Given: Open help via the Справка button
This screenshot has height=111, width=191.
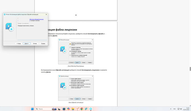Looking at the screenshot, I should (43, 43).
